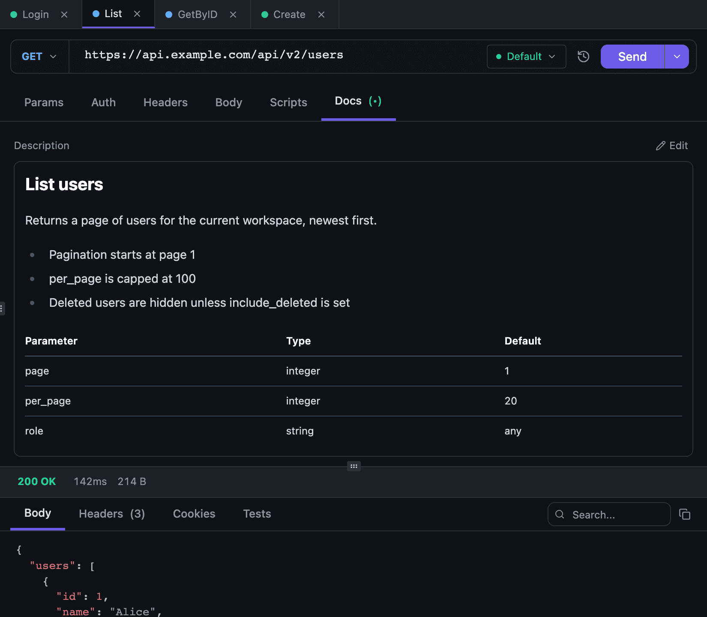Image resolution: width=707 pixels, height=617 pixels.
Task: Open the Default environment dropdown
Action: point(526,57)
